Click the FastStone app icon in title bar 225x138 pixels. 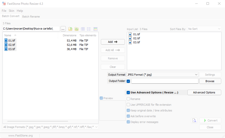click(4, 4)
